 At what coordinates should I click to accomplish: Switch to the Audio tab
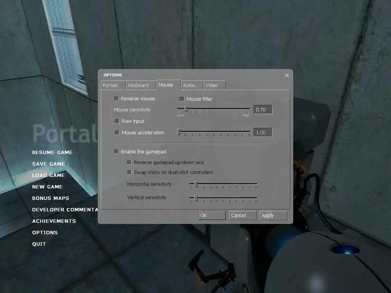coord(192,85)
